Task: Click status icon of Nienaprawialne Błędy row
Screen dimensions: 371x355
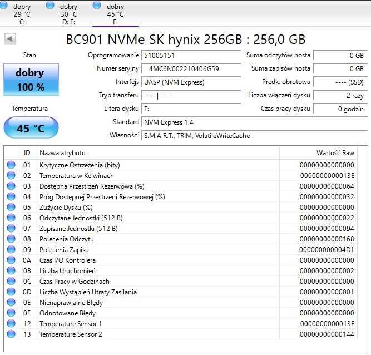Action: point(11,302)
